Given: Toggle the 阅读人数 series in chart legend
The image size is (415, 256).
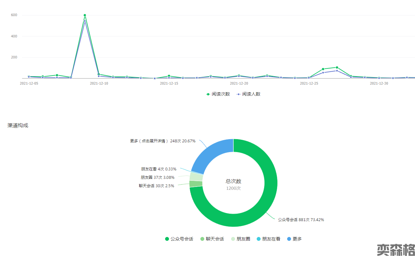Looking at the screenshot, I should click(x=248, y=94).
